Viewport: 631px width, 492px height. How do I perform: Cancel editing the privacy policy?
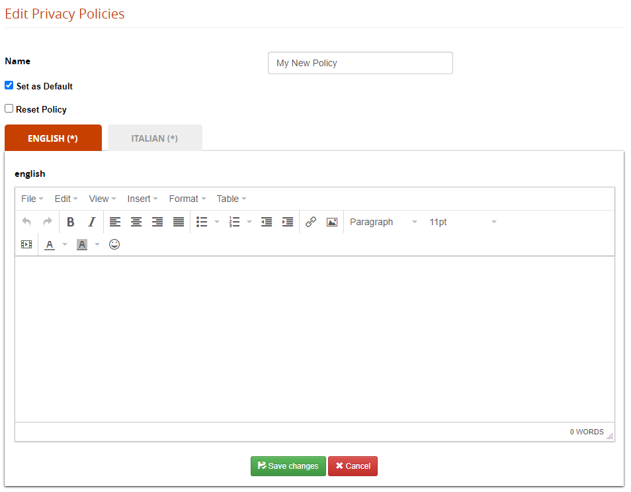tap(353, 466)
